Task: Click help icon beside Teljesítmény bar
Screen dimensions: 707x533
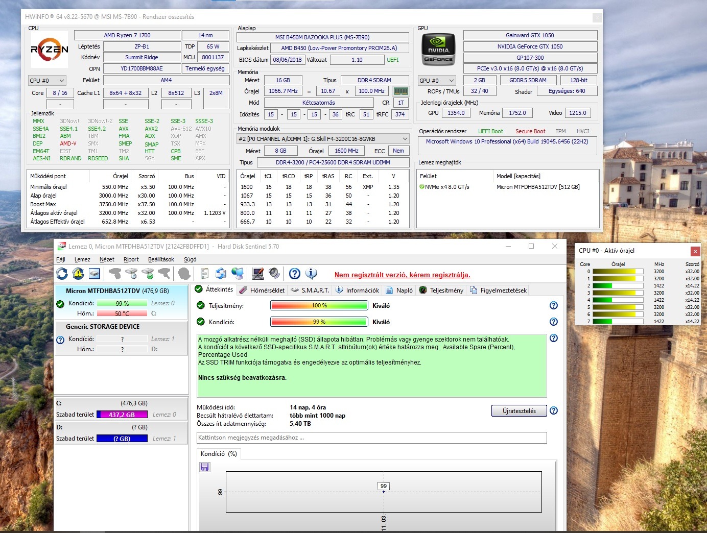Action: [x=554, y=305]
